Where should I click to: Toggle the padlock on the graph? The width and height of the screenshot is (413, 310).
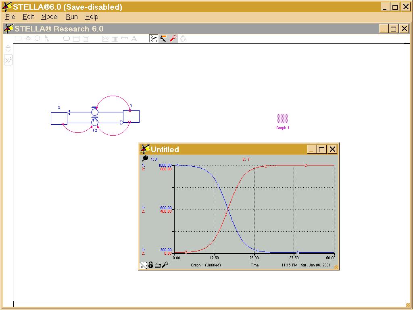coord(150,265)
